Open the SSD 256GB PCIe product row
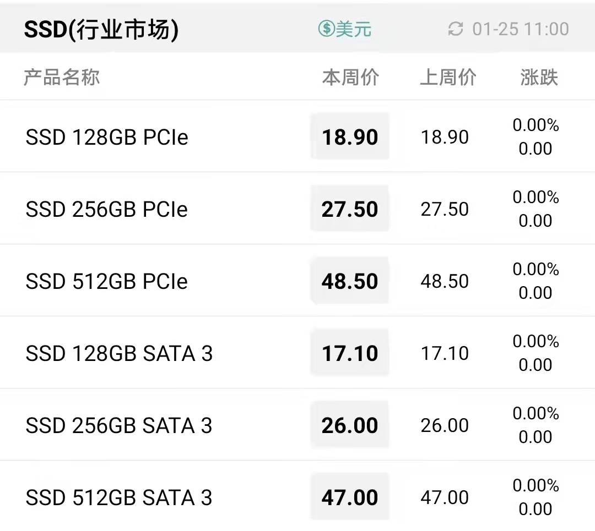595x531 pixels. point(297,209)
